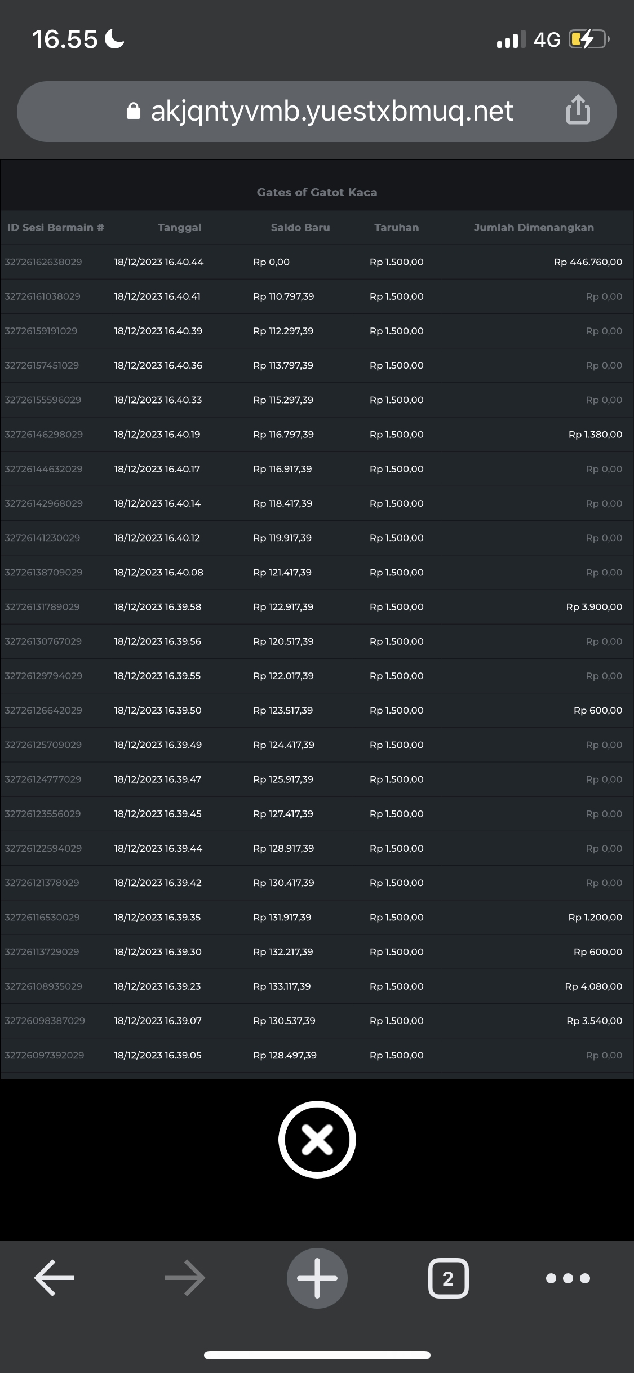The image size is (634, 1373).
Task: Tap the share icon in address bar
Action: (578, 110)
